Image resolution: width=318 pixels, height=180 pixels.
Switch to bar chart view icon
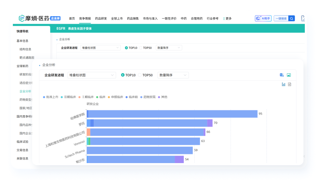coord(283,84)
